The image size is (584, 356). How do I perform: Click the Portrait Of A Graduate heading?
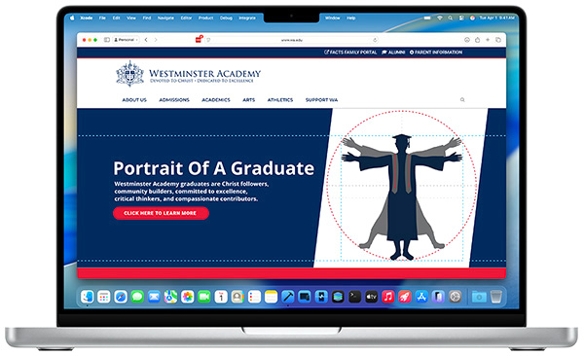click(214, 168)
